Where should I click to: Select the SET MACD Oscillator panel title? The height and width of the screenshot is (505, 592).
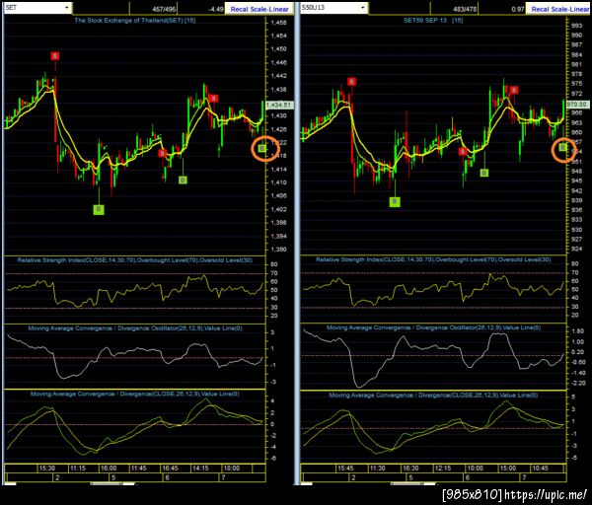[x=135, y=328]
